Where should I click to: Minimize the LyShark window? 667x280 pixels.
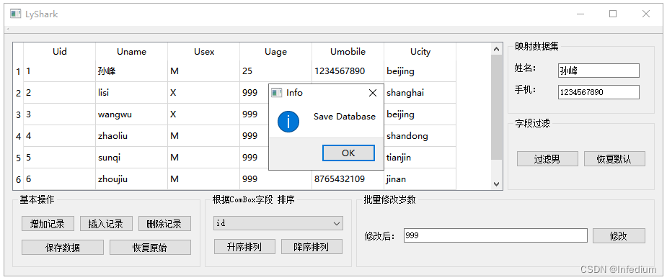tap(580, 14)
